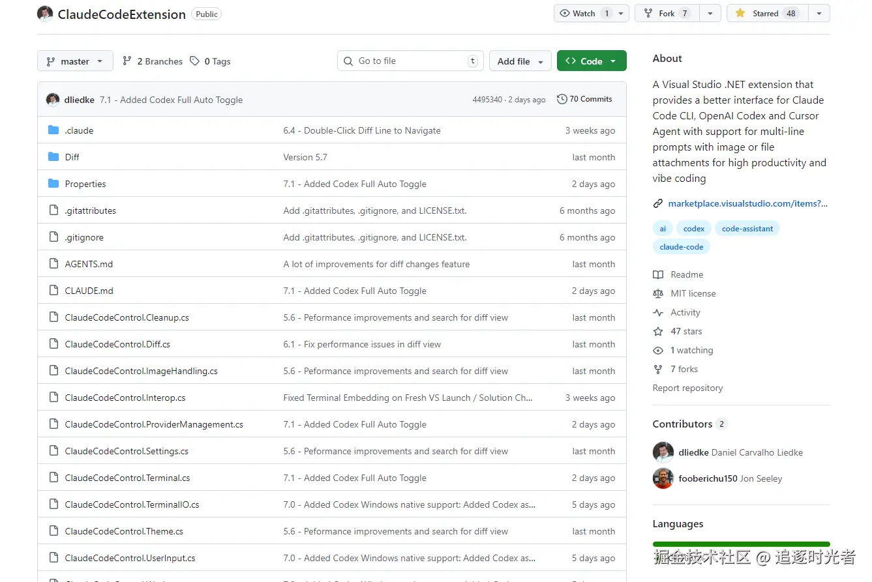Open ClaudeCodeControl.Terminal.cs file
The height and width of the screenshot is (582, 872).
127,478
